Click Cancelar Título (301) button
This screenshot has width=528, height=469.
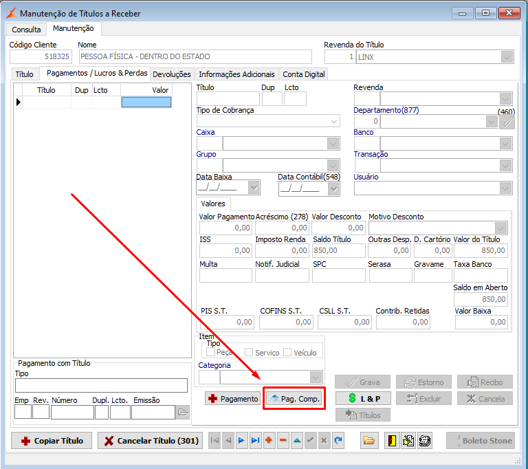click(150, 440)
